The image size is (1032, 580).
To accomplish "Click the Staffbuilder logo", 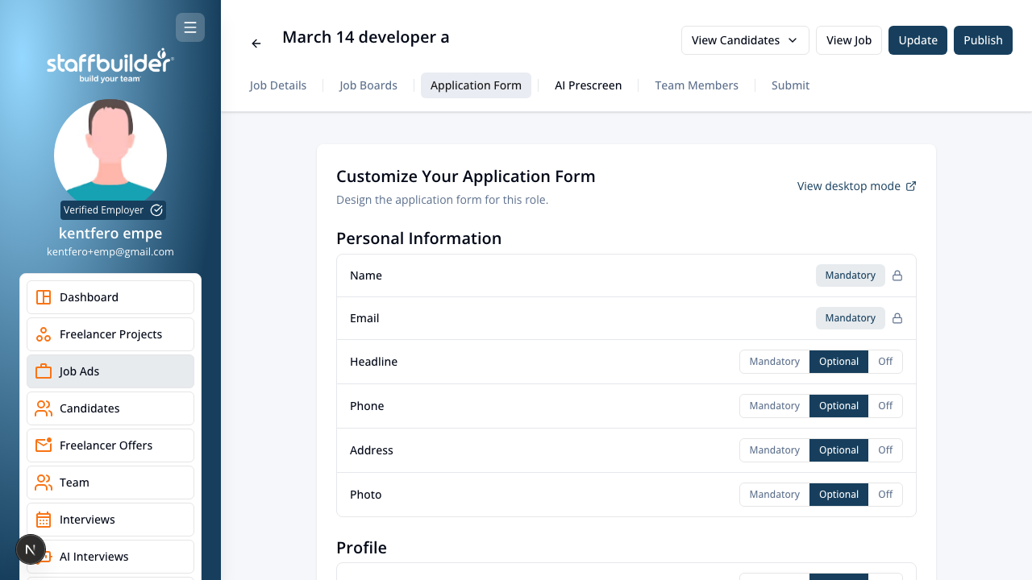I will coord(110,65).
